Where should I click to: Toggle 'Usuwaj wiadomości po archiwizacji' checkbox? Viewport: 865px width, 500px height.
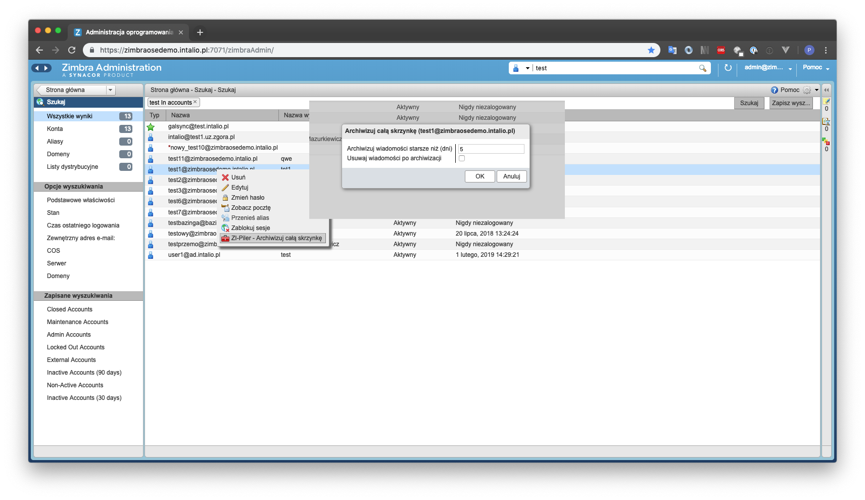click(462, 158)
